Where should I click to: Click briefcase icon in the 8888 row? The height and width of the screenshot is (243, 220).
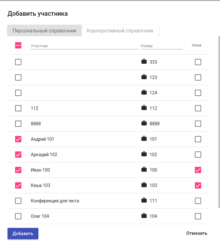coord(144,123)
